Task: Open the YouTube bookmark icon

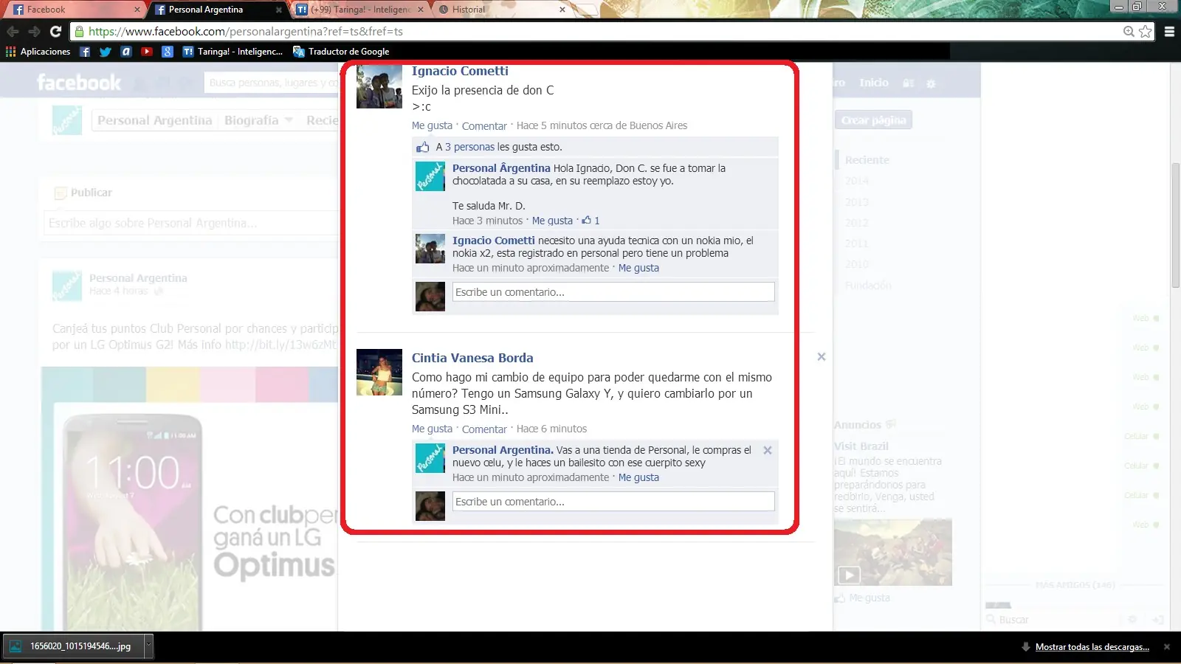Action: (147, 52)
